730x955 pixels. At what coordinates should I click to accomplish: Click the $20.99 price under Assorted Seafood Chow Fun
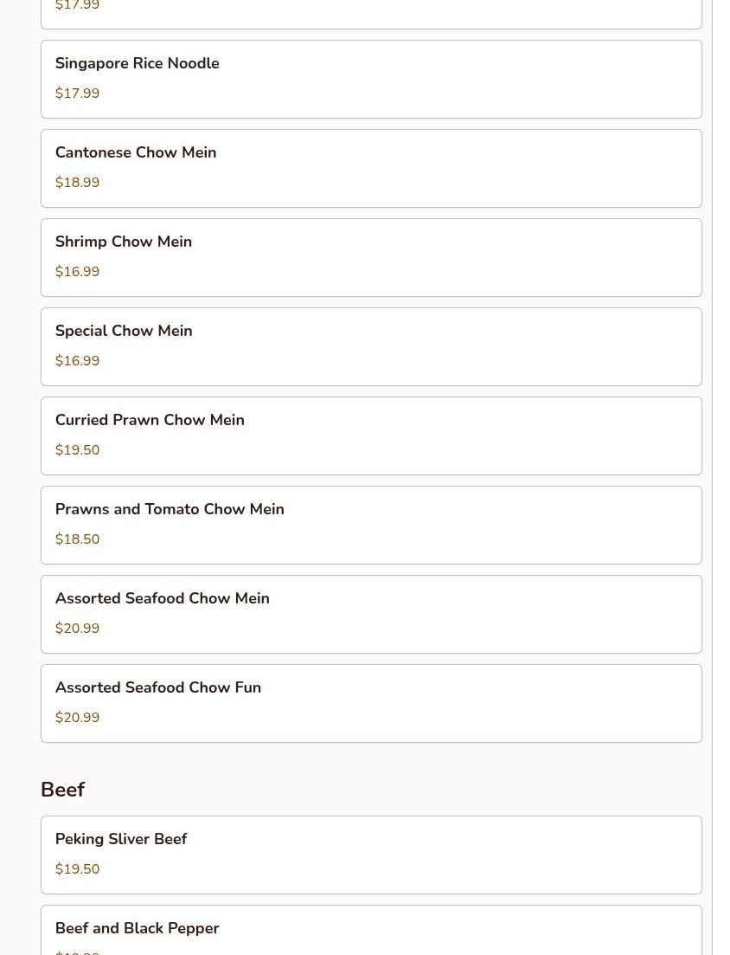click(x=77, y=718)
